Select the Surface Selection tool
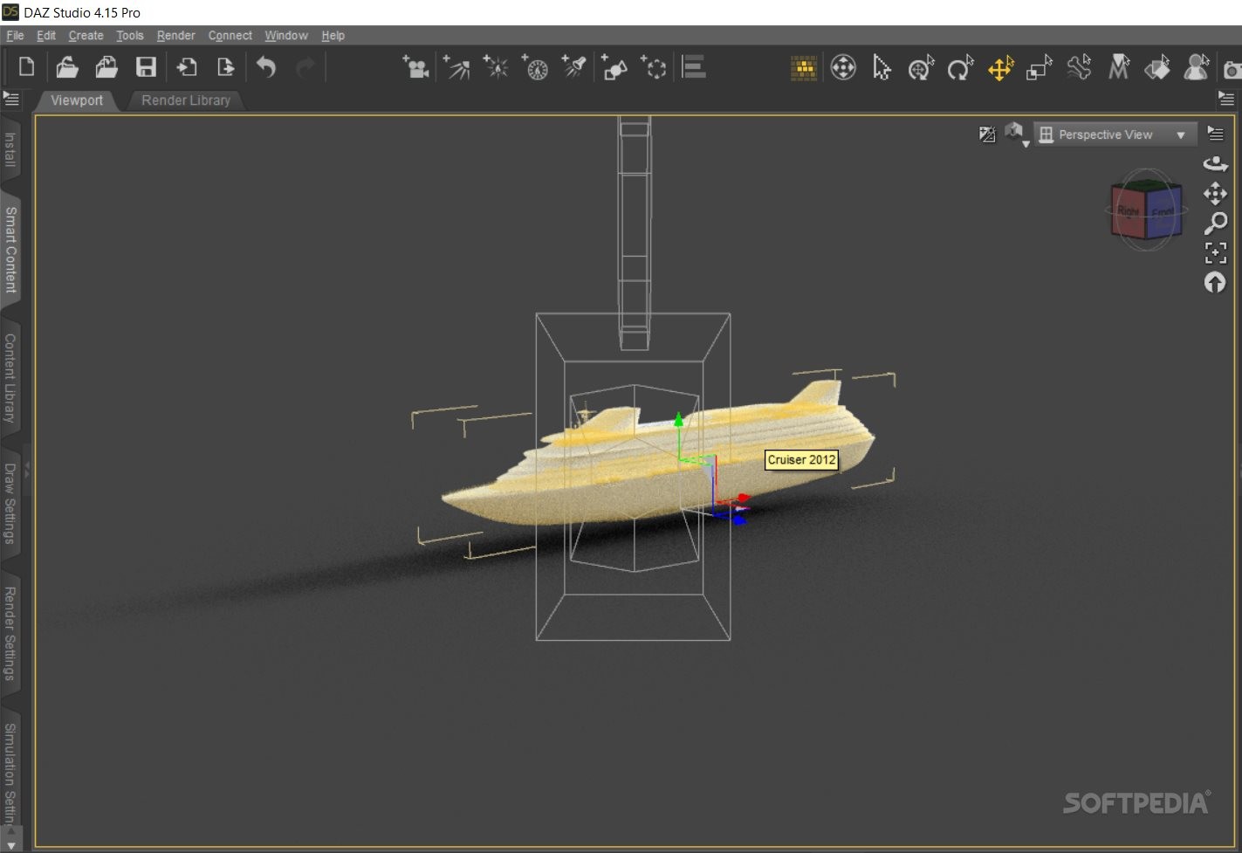1242x853 pixels. point(1157,67)
